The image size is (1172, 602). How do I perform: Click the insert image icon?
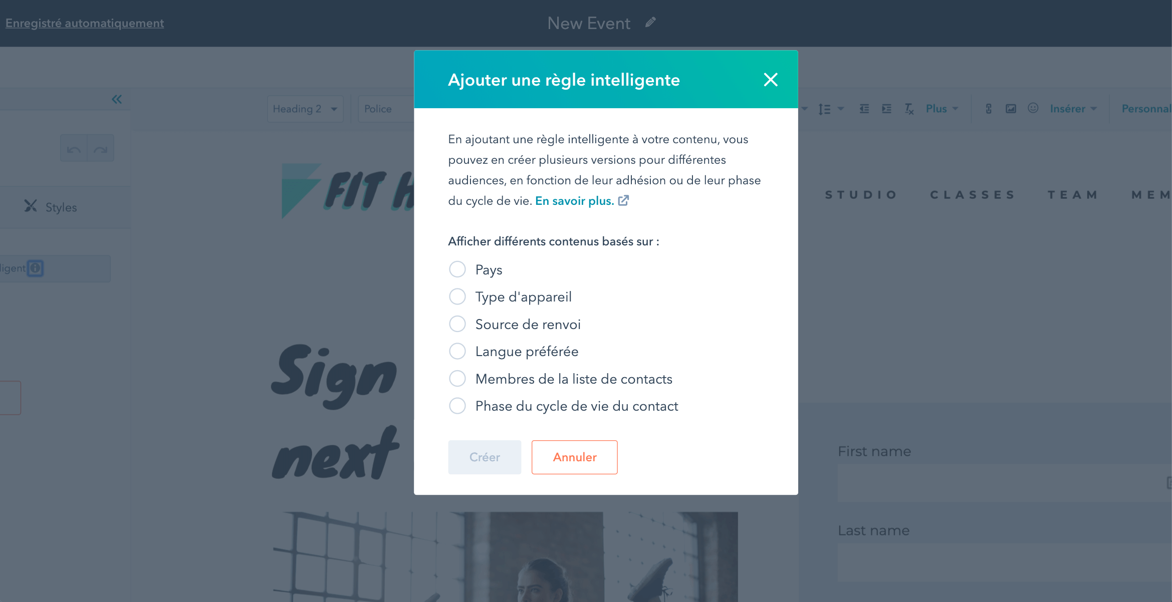(1011, 109)
